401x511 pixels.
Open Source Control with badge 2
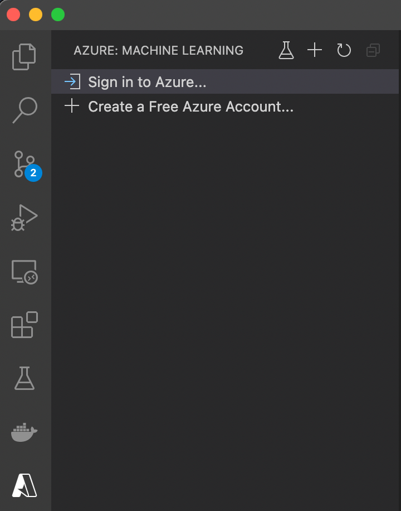click(26, 166)
